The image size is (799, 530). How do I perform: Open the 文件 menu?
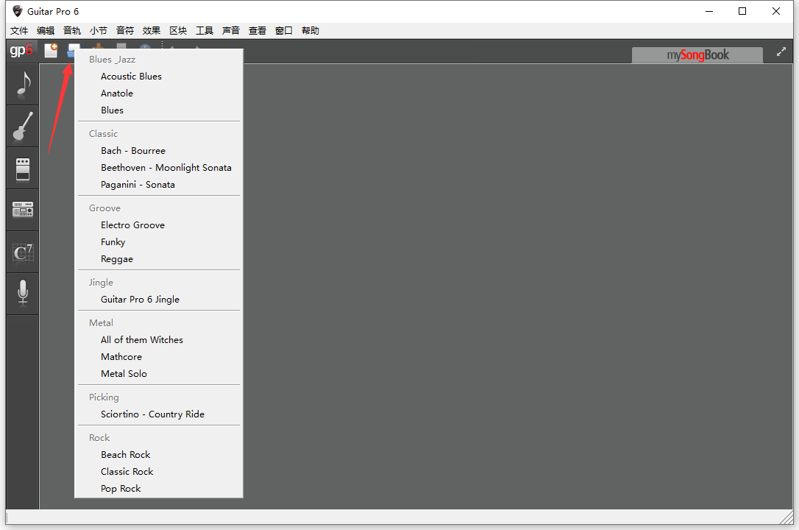coord(19,30)
